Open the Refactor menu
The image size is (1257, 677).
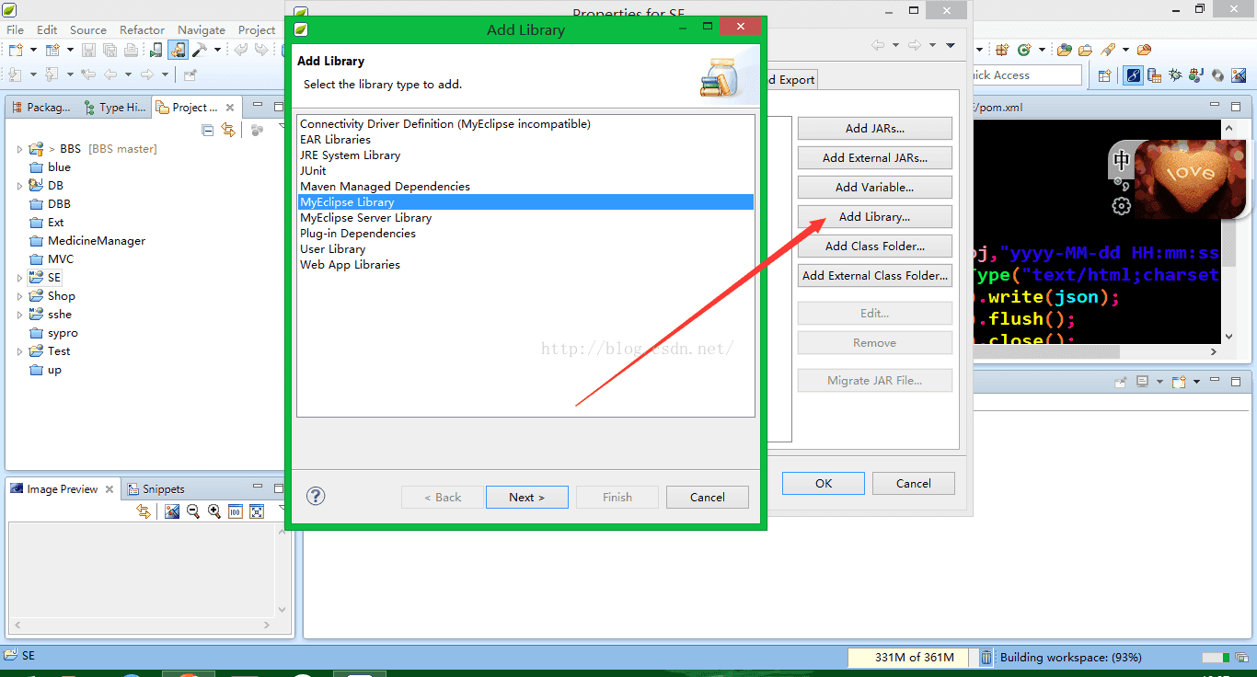(x=143, y=29)
